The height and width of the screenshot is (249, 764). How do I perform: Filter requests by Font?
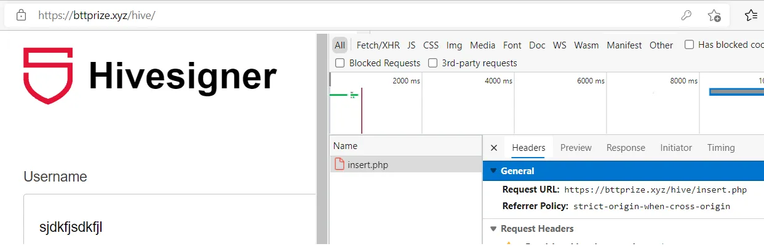point(512,45)
